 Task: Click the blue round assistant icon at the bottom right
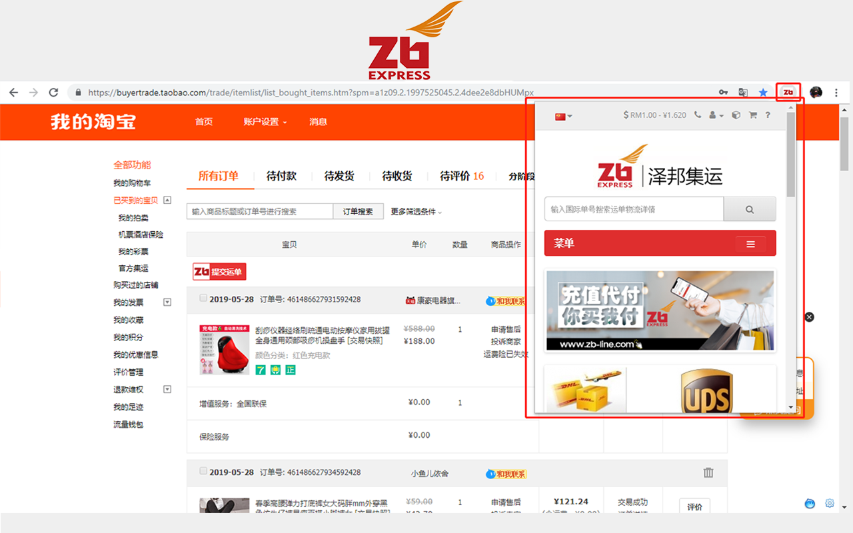810,503
